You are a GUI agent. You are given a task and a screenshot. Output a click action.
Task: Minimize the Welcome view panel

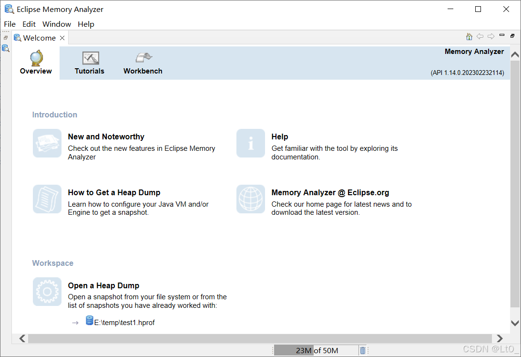click(x=502, y=35)
